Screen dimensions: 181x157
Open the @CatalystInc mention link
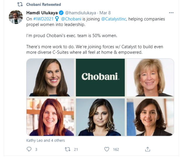(x=114, y=19)
